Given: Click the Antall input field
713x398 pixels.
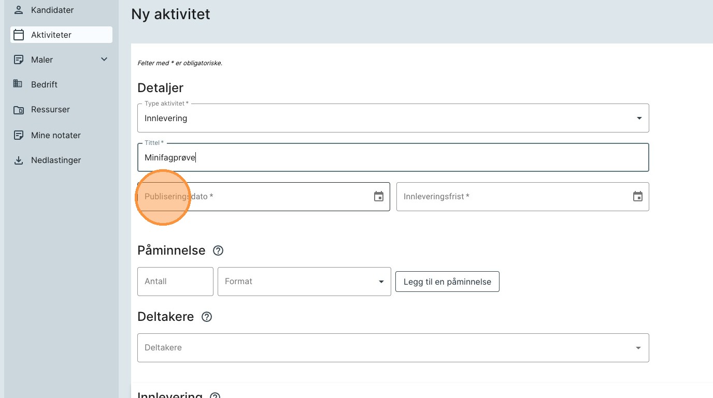Looking at the screenshot, I should (x=175, y=282).
